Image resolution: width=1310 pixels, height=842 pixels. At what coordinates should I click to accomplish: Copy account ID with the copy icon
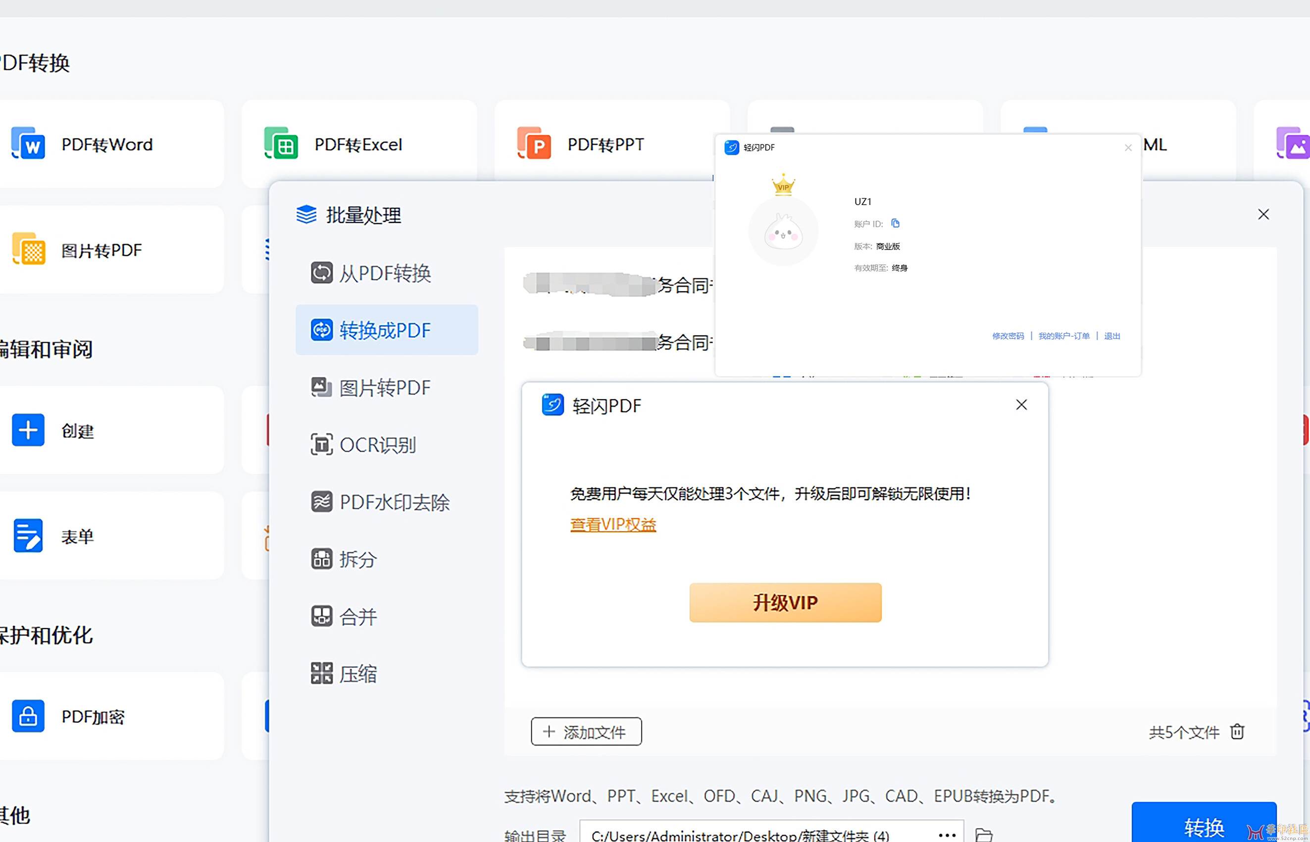[x=895, y=223]
